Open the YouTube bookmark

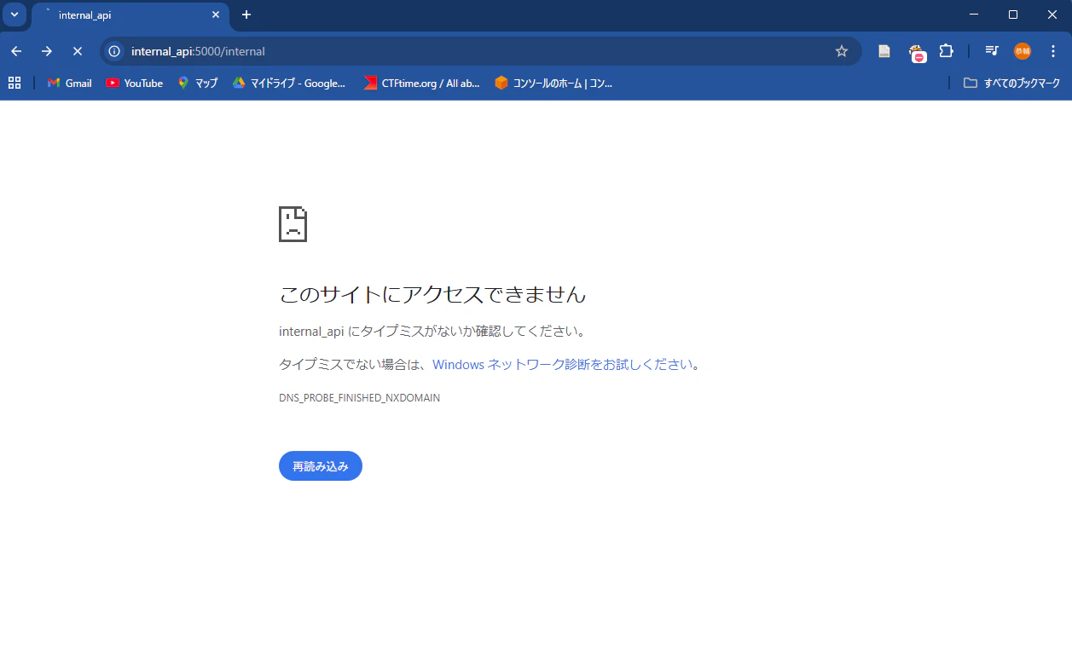click(x=135, y=83)
